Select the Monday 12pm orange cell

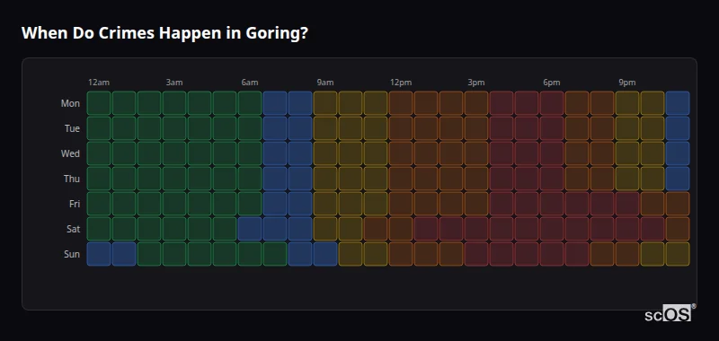pos(401,103)
